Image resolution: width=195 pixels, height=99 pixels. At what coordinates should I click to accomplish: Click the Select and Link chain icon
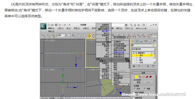click(44, 36)
